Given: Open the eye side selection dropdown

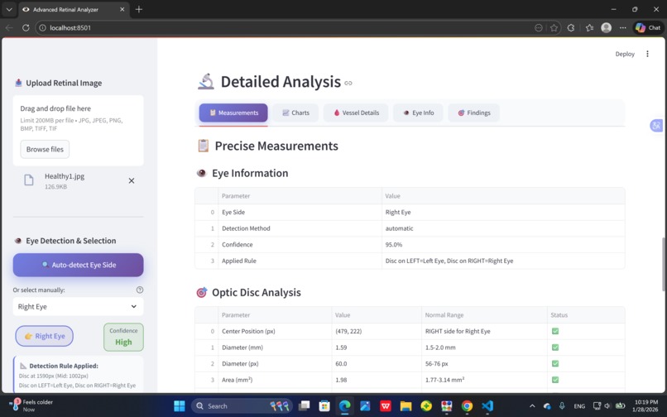Looking at the screenshot, I should pyautogui.click(x=79, y=306).
